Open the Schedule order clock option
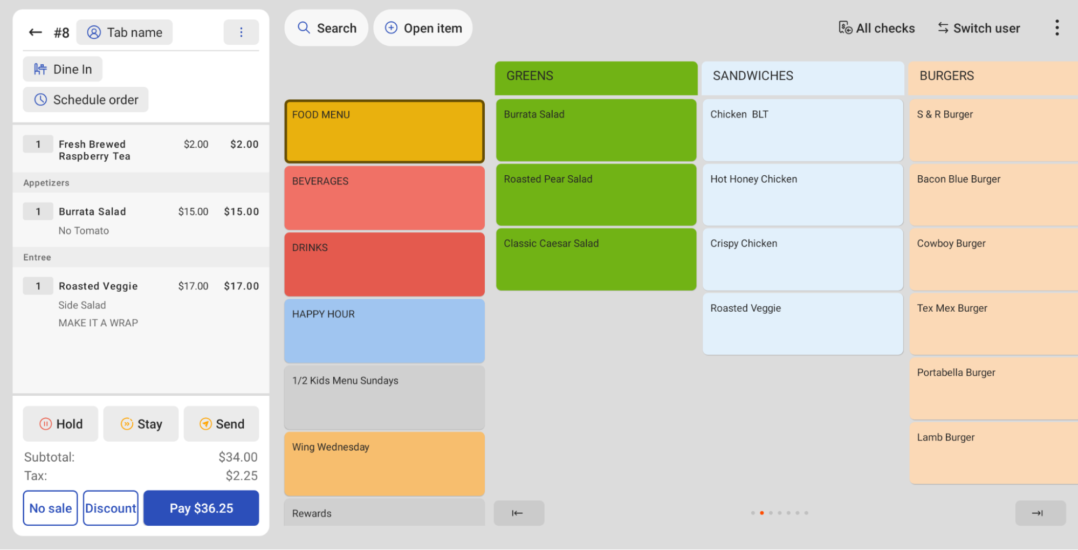Viewport: 1078px width, 550px height. (x=85, y=99)
